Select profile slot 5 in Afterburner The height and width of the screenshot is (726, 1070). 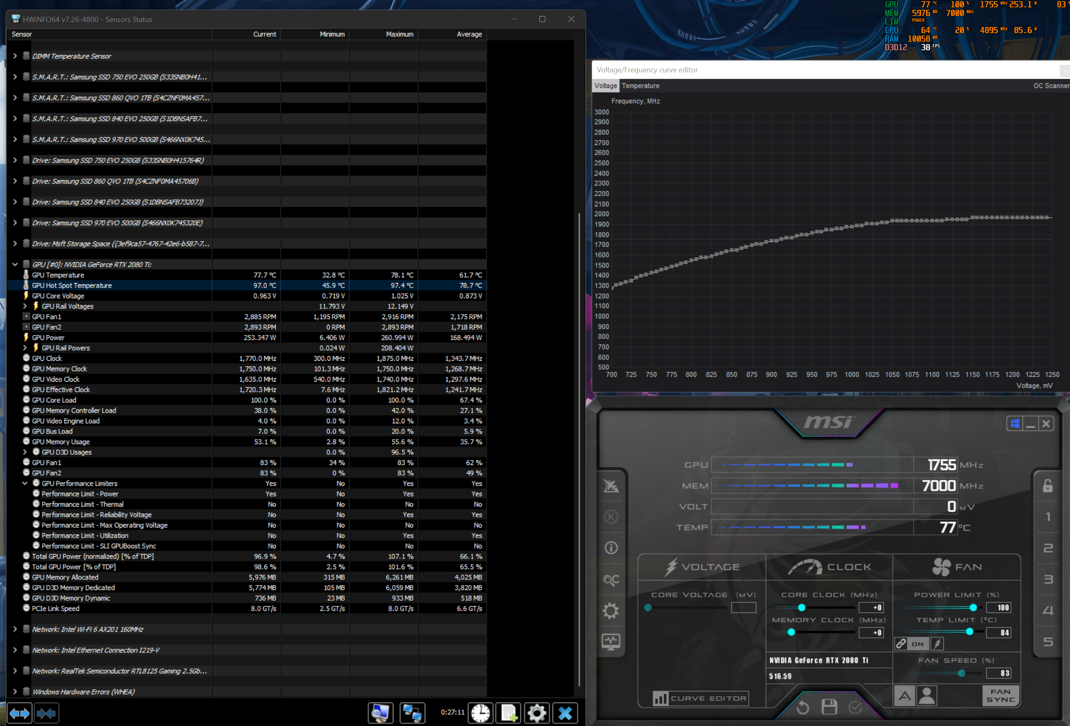1048,642
